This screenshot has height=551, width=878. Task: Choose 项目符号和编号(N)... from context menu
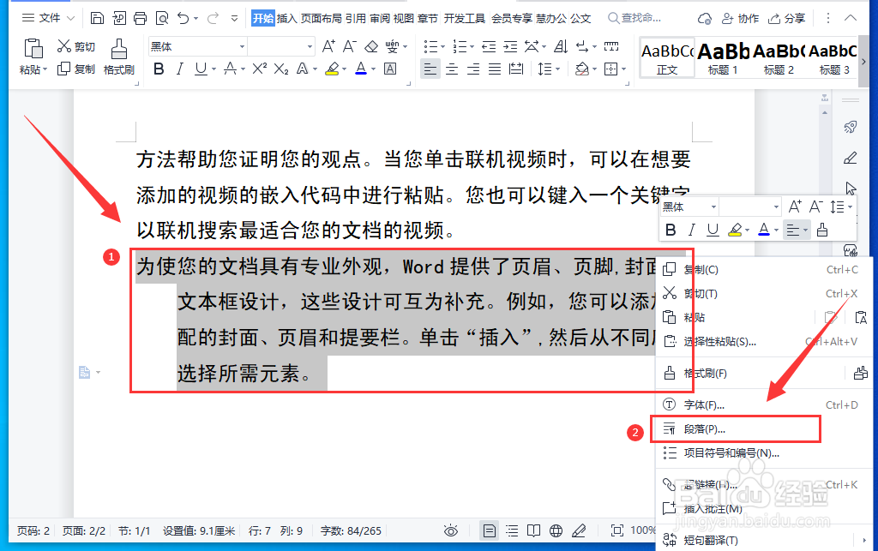pos(764,453)
